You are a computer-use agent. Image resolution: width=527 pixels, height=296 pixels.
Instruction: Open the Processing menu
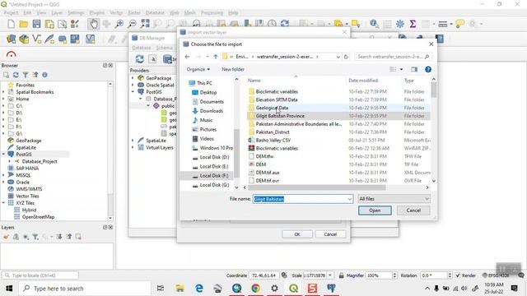[212, 13]
